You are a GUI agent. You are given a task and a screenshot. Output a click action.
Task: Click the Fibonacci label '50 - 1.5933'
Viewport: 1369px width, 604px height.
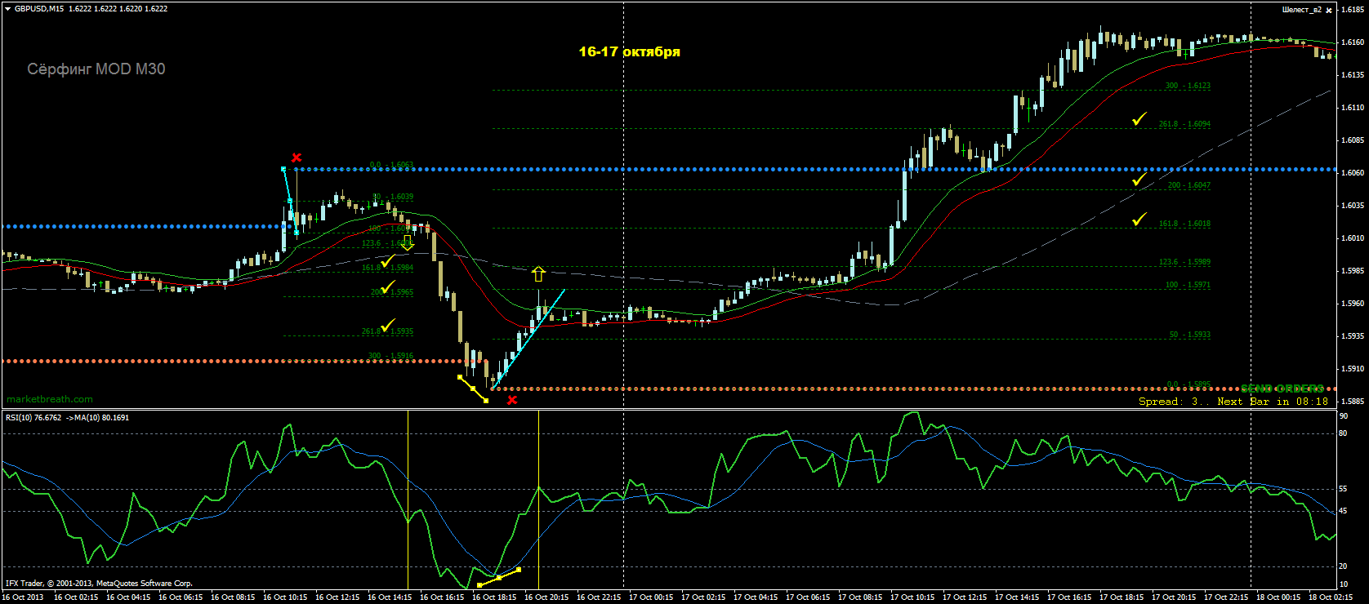1190,335
